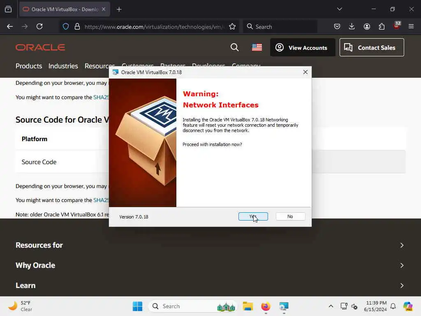
Task: Click Contact Sales button
Action: 372,47
